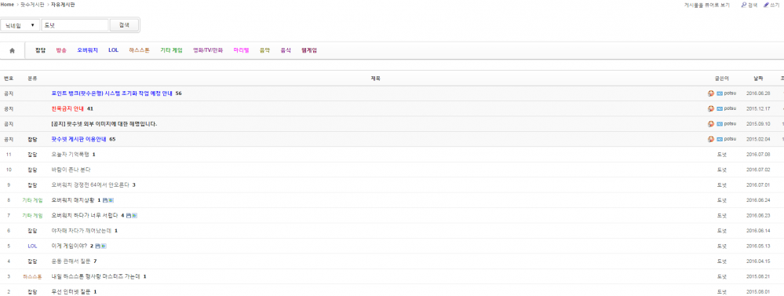
Task: Click author 도넛 on post number 6
Action: click(x=721, y=231)
